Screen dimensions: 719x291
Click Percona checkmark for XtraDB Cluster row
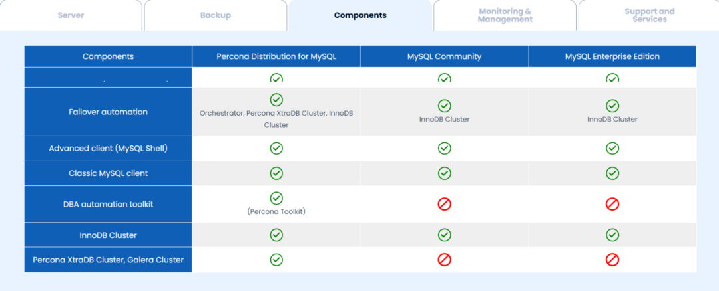276,260
